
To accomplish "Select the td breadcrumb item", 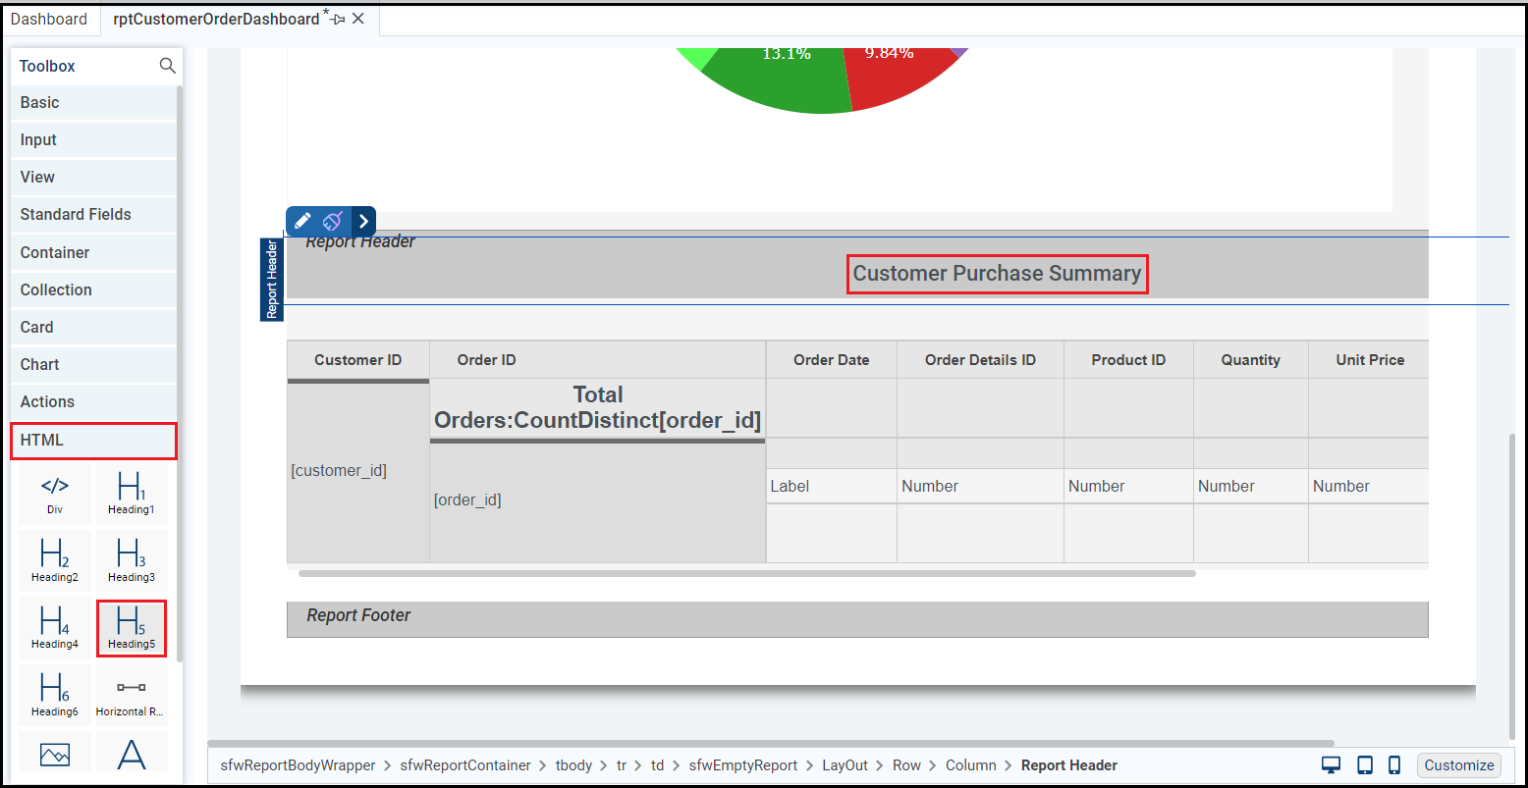I will [x=658, y=765].
